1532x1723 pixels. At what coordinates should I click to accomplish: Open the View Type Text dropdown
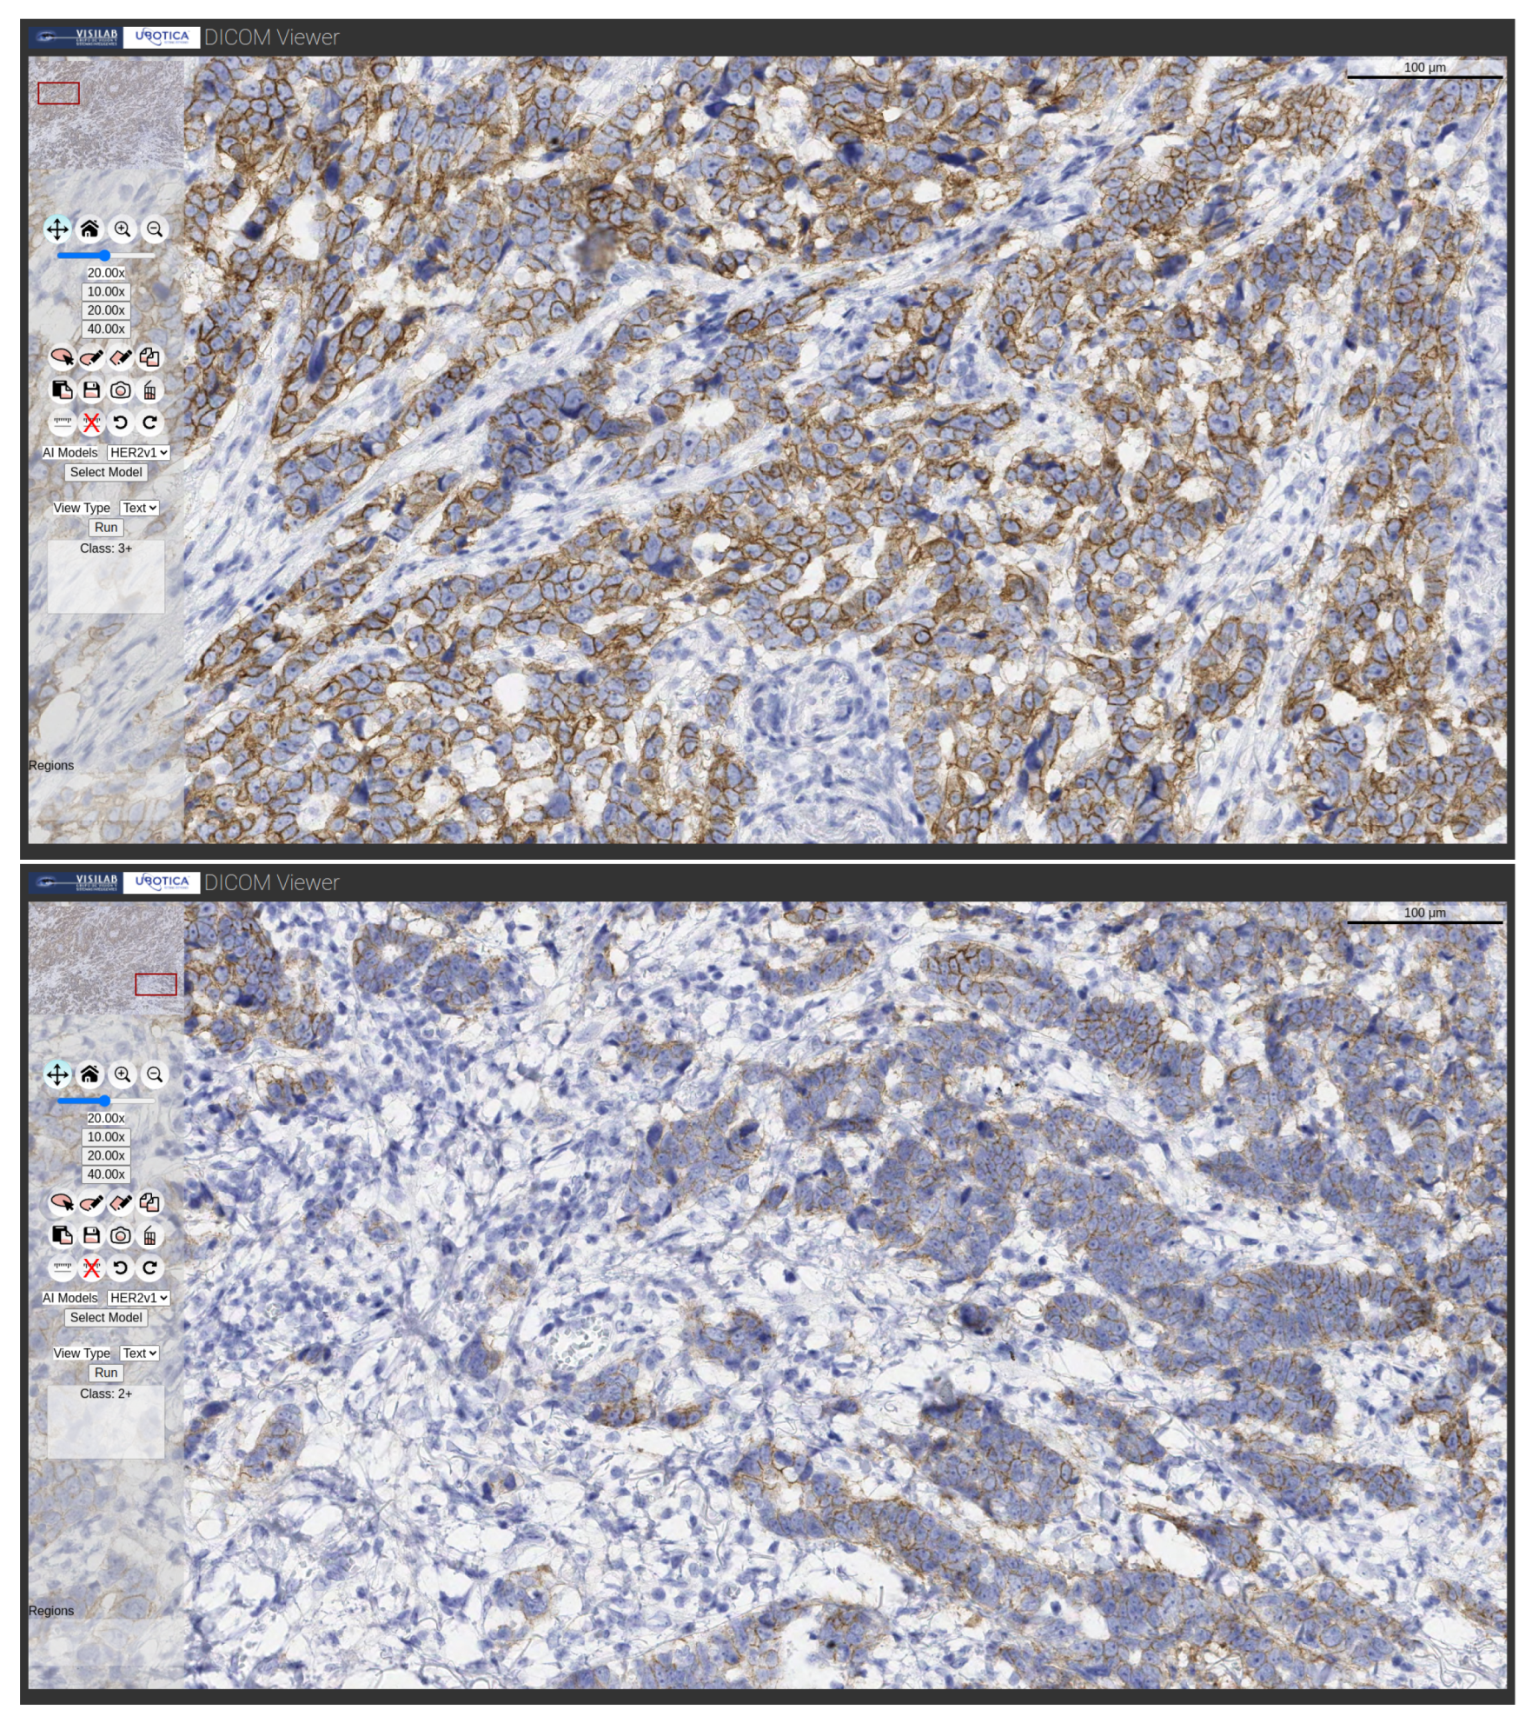(x=138, y=509)
